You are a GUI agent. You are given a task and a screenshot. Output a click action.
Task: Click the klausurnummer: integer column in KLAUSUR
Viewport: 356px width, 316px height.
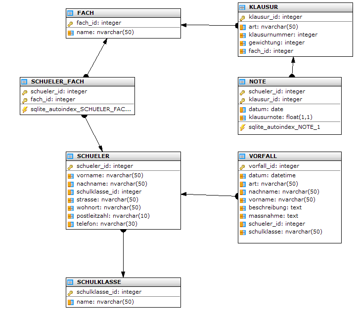click(x=283, y=35)
